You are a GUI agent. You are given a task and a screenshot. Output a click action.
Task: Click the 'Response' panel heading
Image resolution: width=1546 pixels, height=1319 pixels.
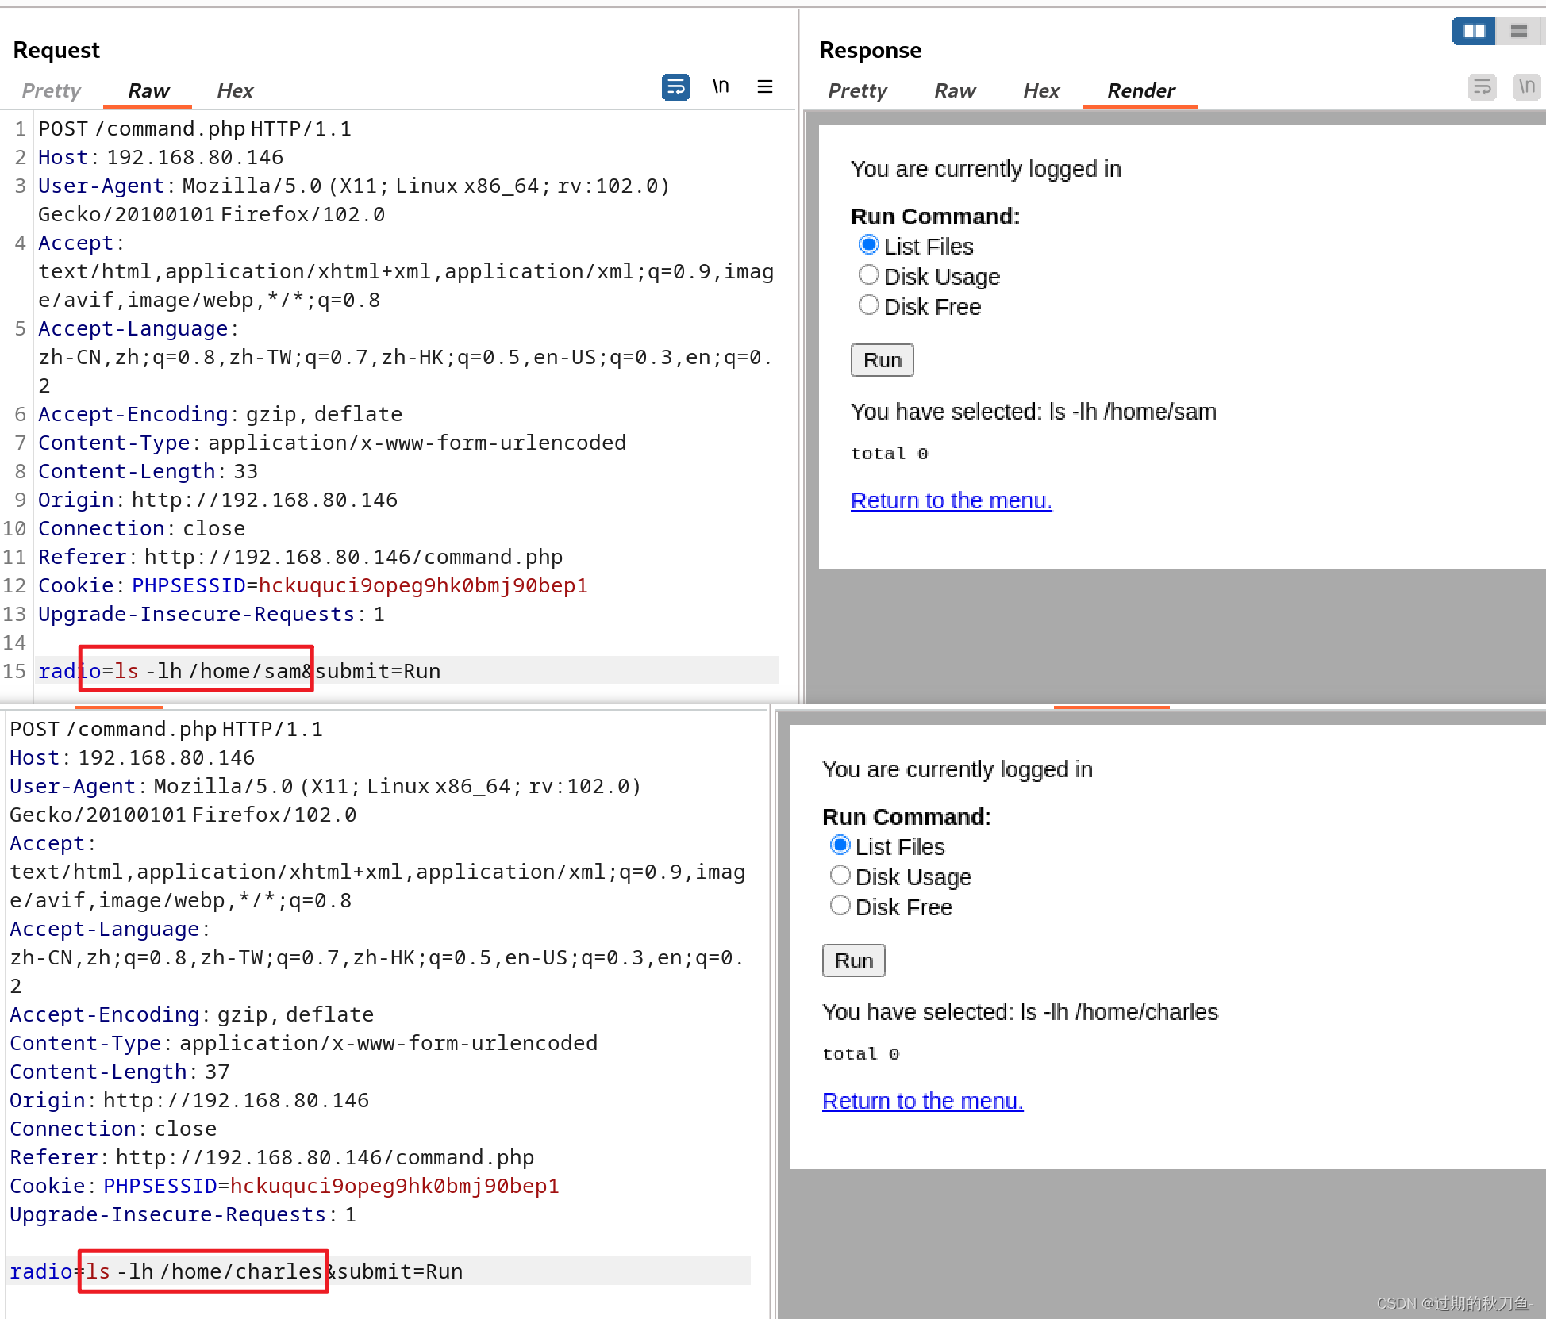click(870, 50)
